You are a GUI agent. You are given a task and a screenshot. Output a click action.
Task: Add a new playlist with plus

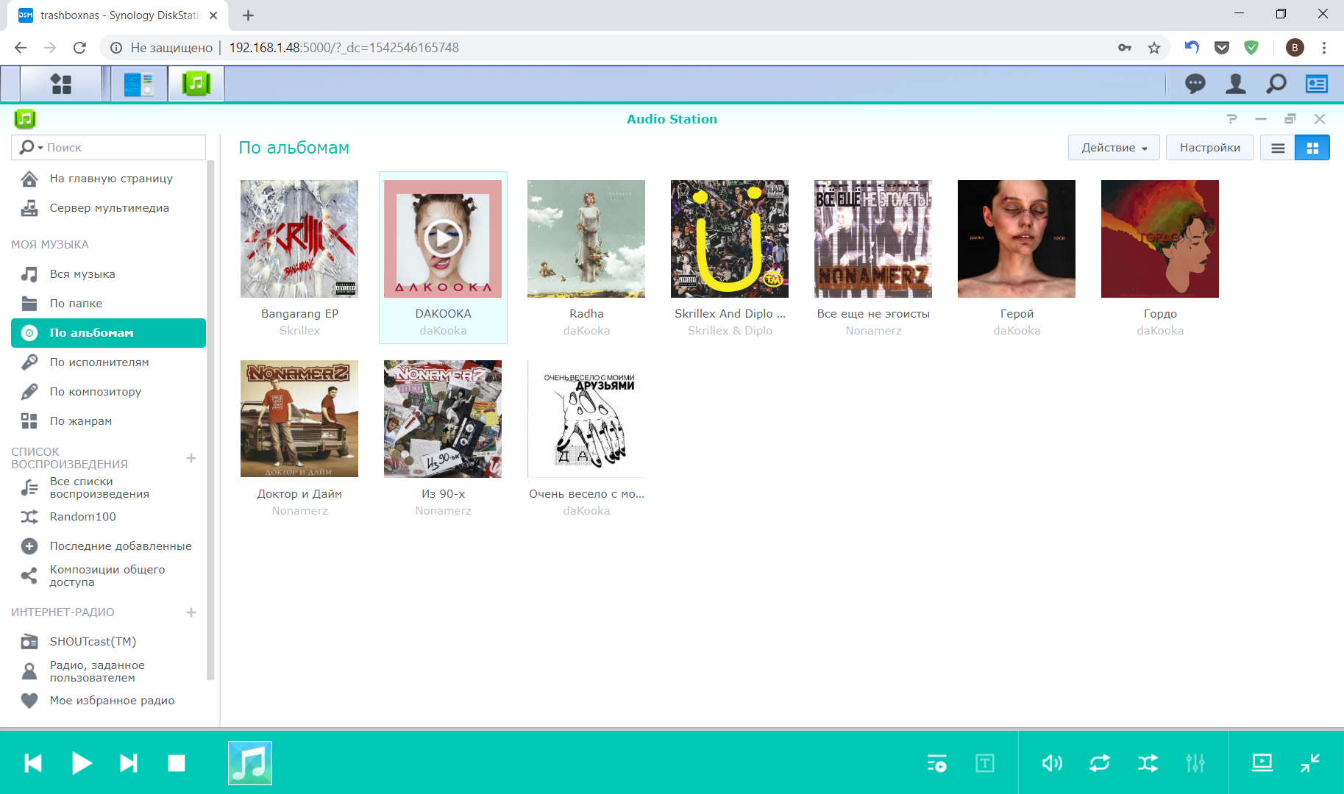191,458
